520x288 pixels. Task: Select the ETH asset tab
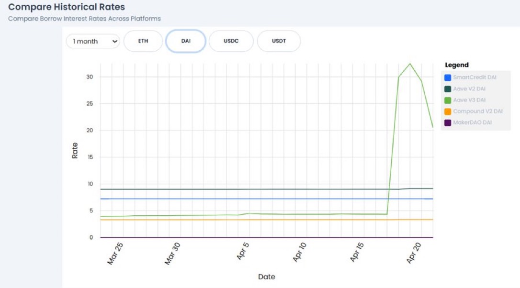[143, 41]
